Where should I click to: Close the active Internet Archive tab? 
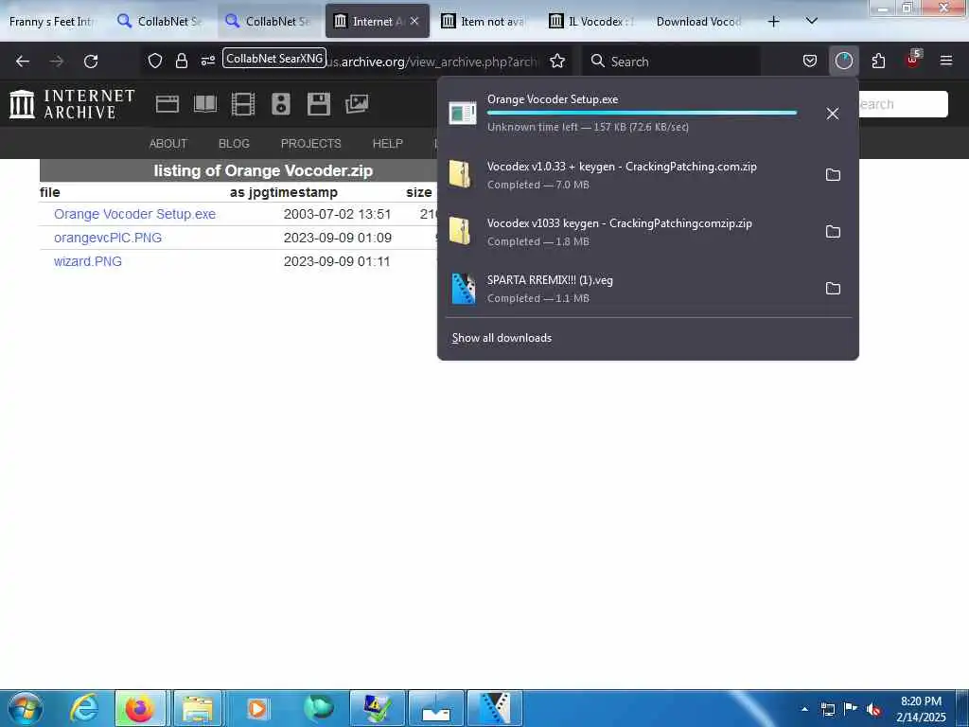pyautogui.click(x=414, y=21)
